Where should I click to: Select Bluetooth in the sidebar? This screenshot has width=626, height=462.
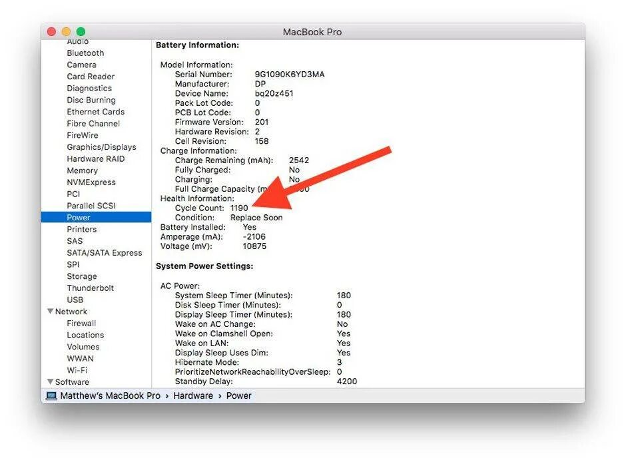tap(85, 53)
